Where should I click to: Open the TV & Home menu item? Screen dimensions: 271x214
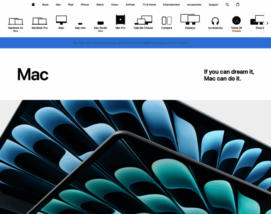tap(149, 5)
